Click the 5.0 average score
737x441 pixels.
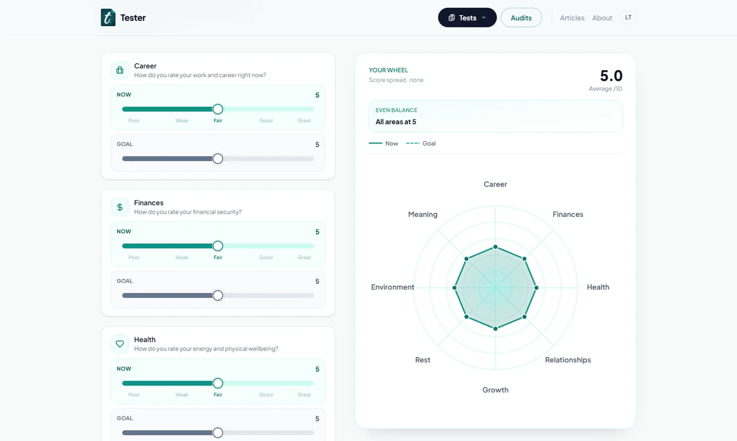pyautogui.click(x=611, y=75)
